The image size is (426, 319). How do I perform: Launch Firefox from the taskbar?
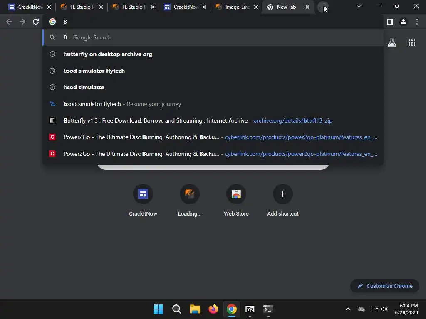(x=213, y=309)
